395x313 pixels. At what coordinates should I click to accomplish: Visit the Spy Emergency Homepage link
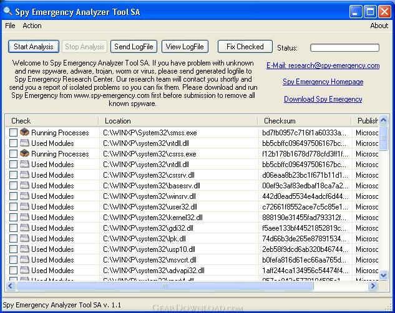point(323,82)
